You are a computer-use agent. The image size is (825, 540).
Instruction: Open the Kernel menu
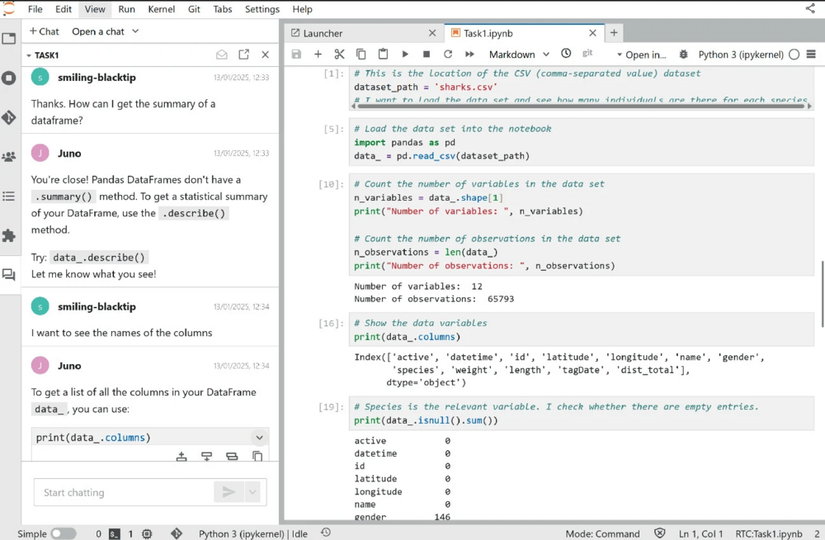click(x=161, y=9)
